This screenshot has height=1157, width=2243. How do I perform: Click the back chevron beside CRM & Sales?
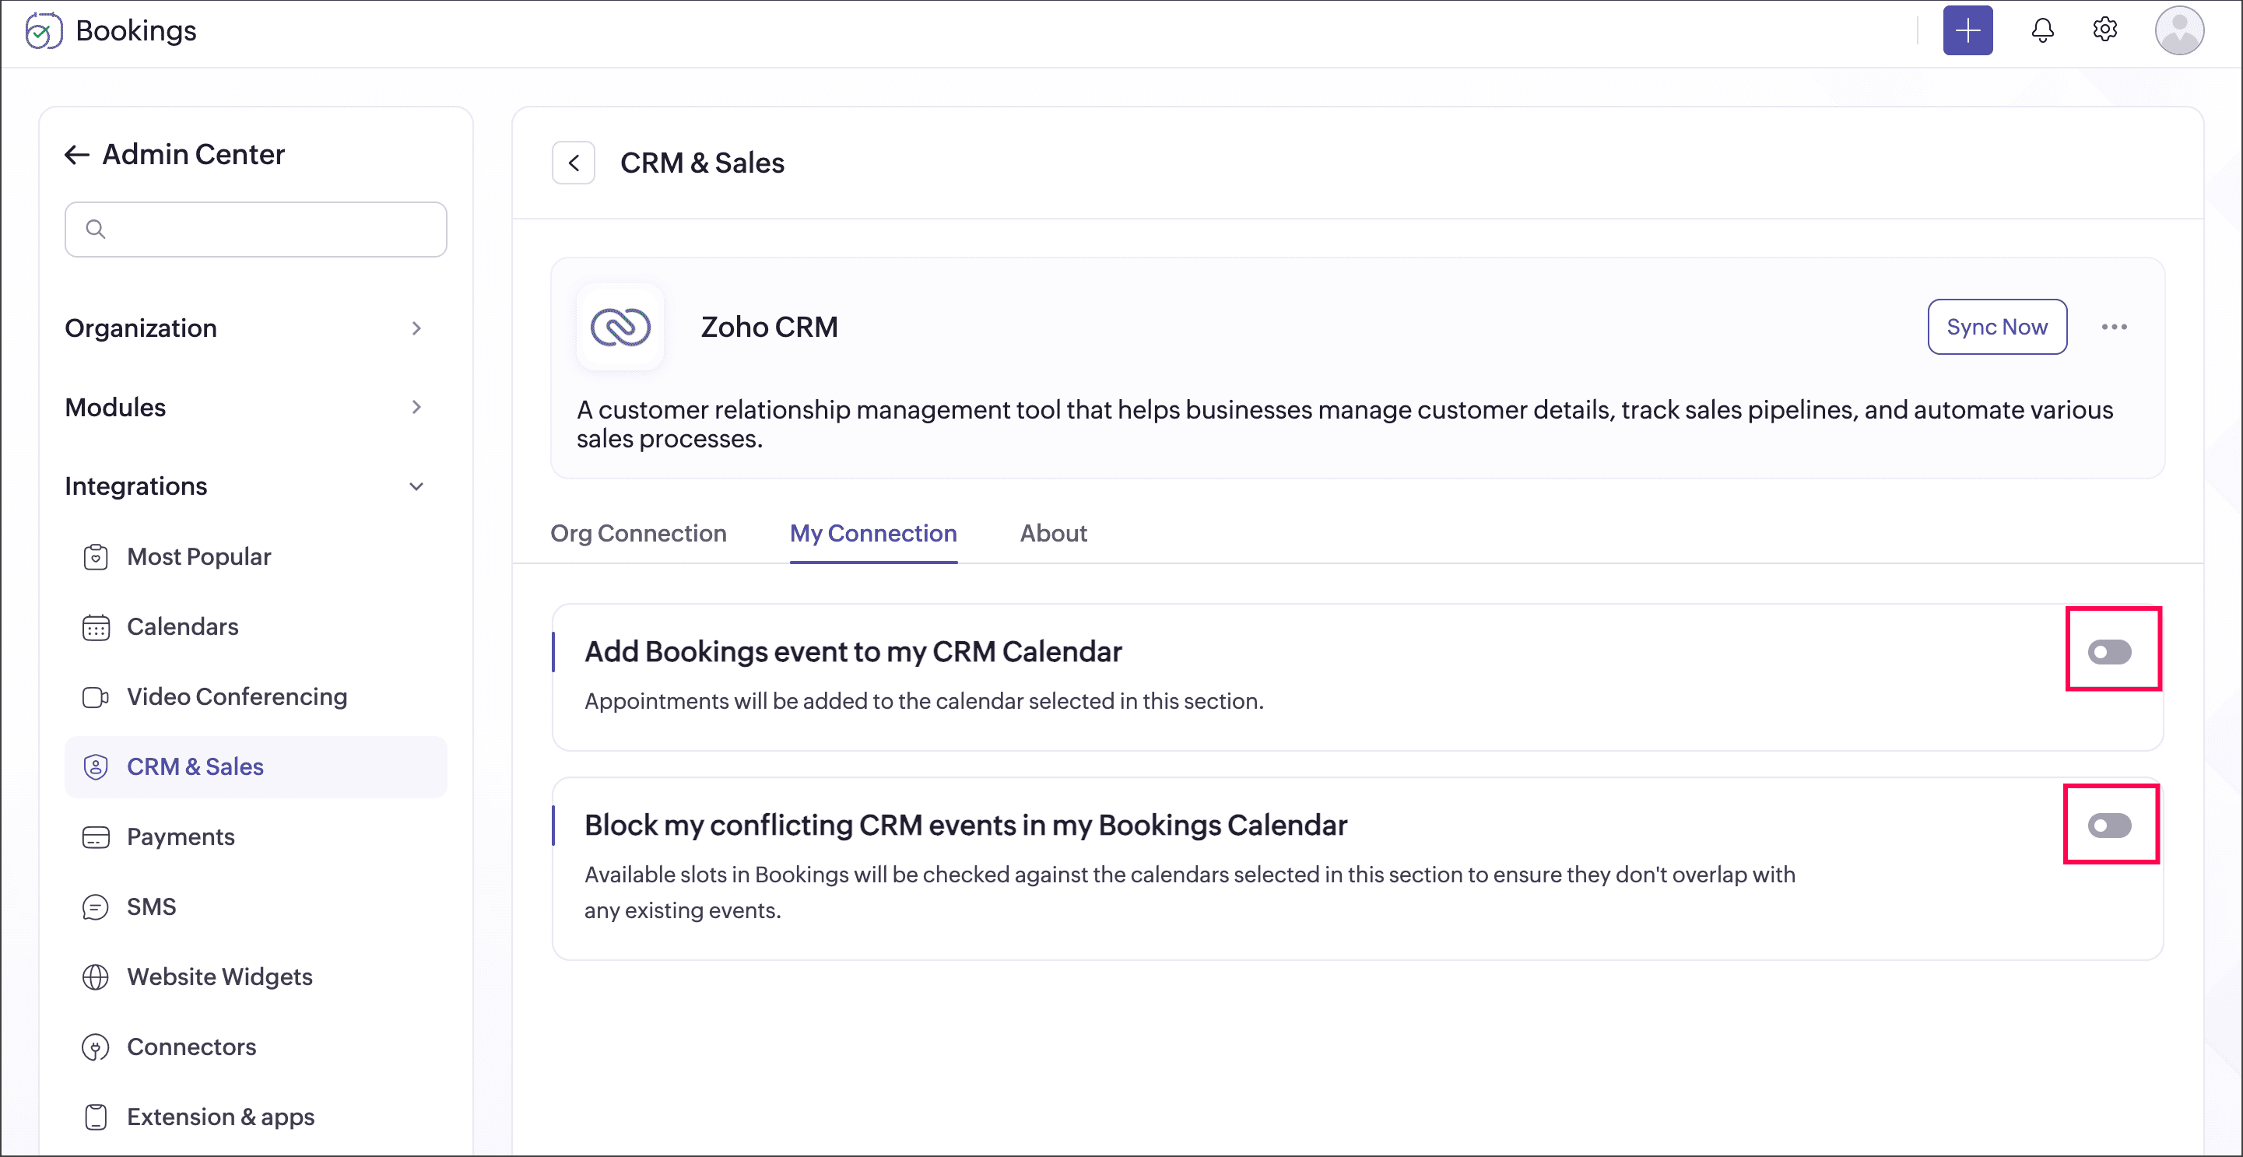coord(573,163)
